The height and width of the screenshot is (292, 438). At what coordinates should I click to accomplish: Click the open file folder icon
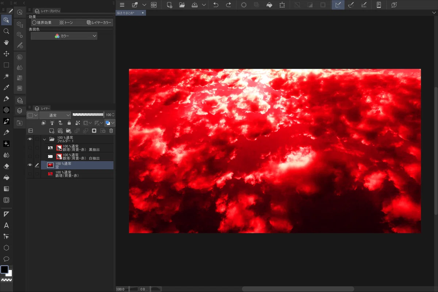point(182,5)
